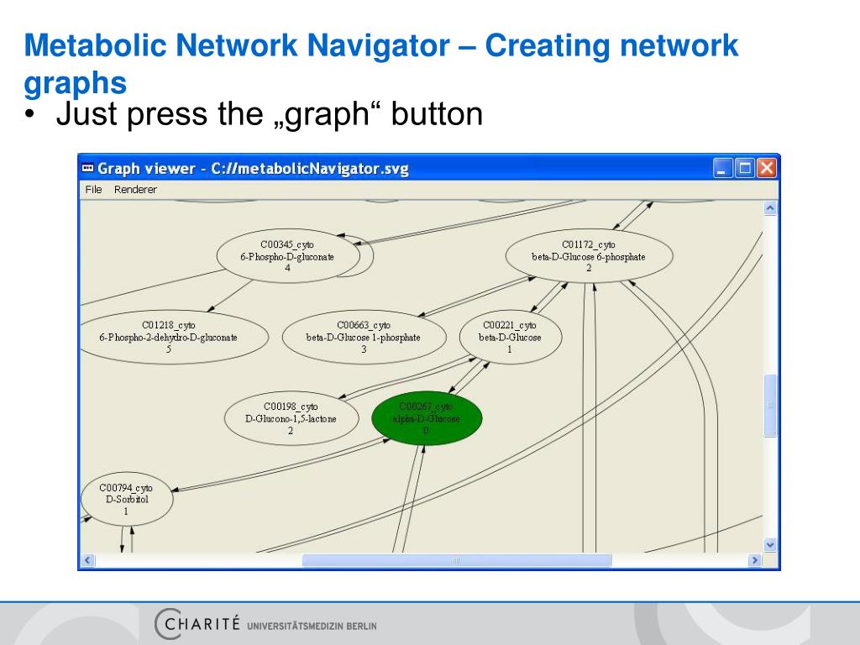Click the Charité Universitätsmedizin Berlin logo
This screenshot has height=645, width=860.
(x=265, y=624)
